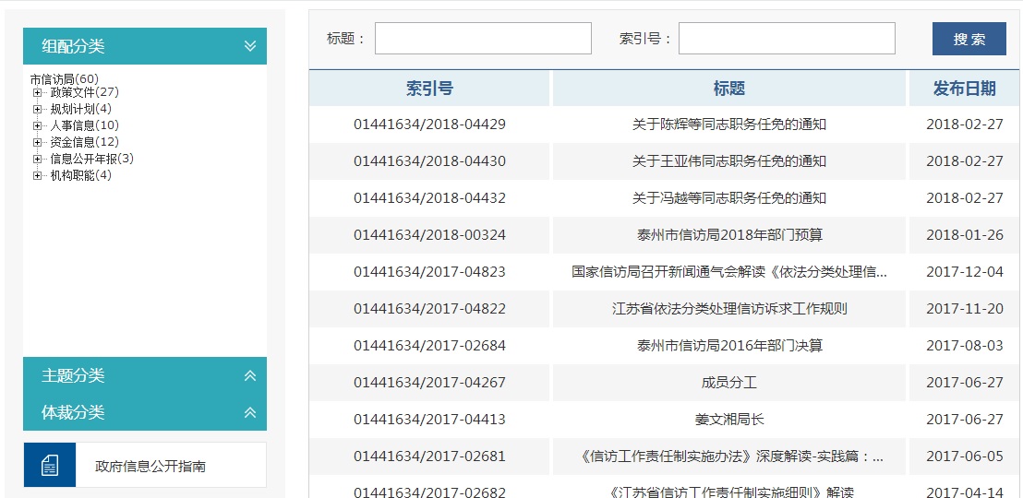
Task: Collapse the 组配分类 panel chevron
Action: coord(250,46)
